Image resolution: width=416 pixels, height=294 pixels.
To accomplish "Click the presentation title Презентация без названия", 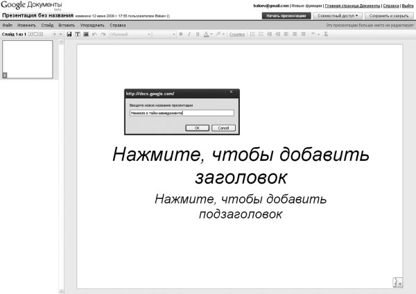I will click(x=37, y=15).
